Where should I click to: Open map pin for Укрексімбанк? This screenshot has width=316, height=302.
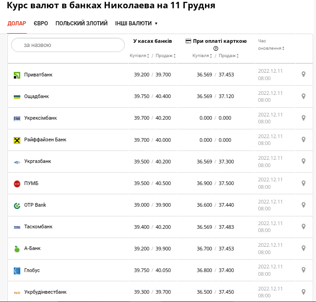tap(304, 118)
